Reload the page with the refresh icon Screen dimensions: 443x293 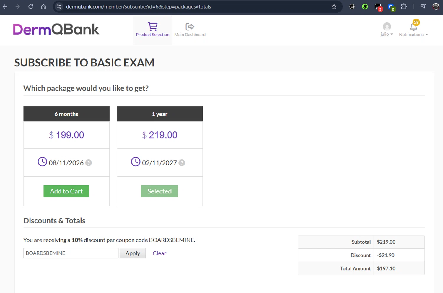[31, 6]
